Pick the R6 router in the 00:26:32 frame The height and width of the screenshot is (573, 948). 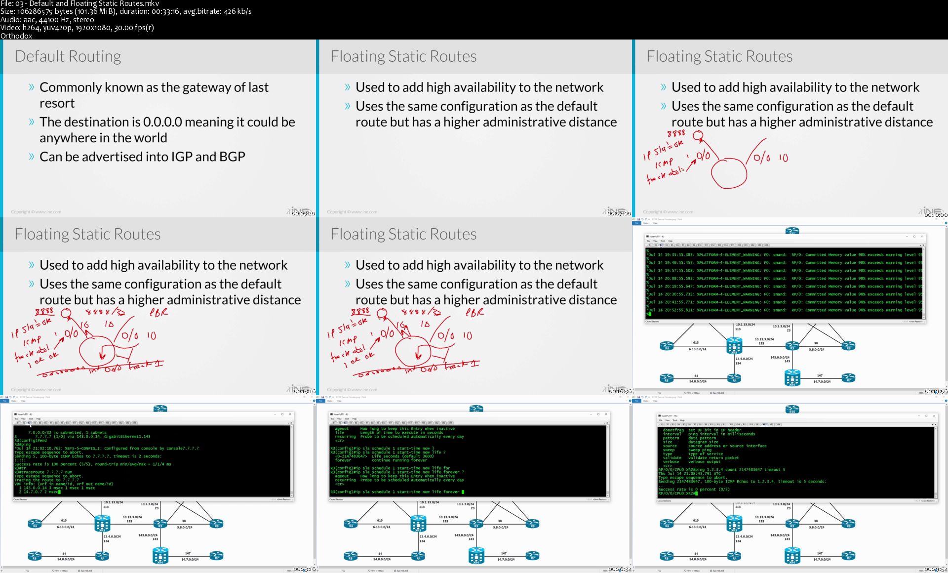pyautogui.click(x=351, y=524)
